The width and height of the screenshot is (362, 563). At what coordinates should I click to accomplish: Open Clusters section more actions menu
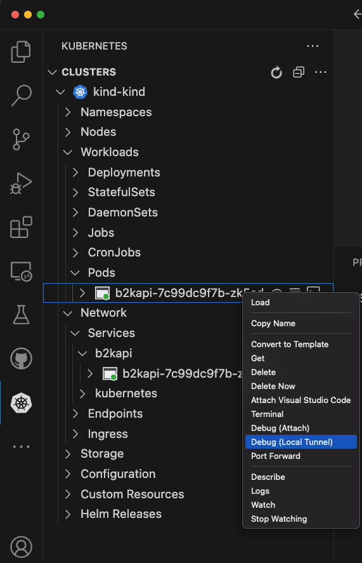pos(320,72)
